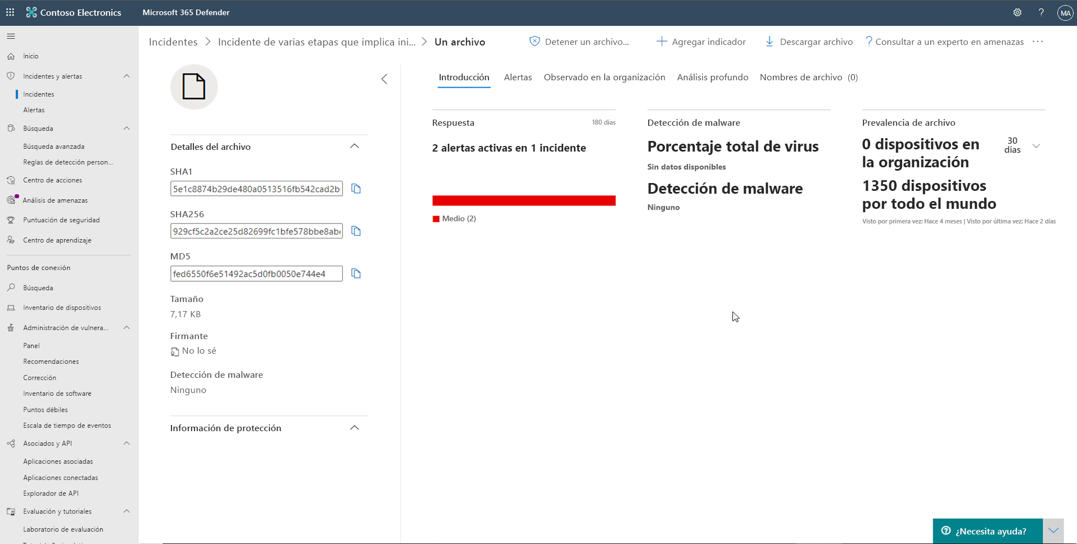This screenshot has width=1077, height=544.
Task: Copy the SHA1 hash value
Action: pyautogui.click(x=356, y=189)
